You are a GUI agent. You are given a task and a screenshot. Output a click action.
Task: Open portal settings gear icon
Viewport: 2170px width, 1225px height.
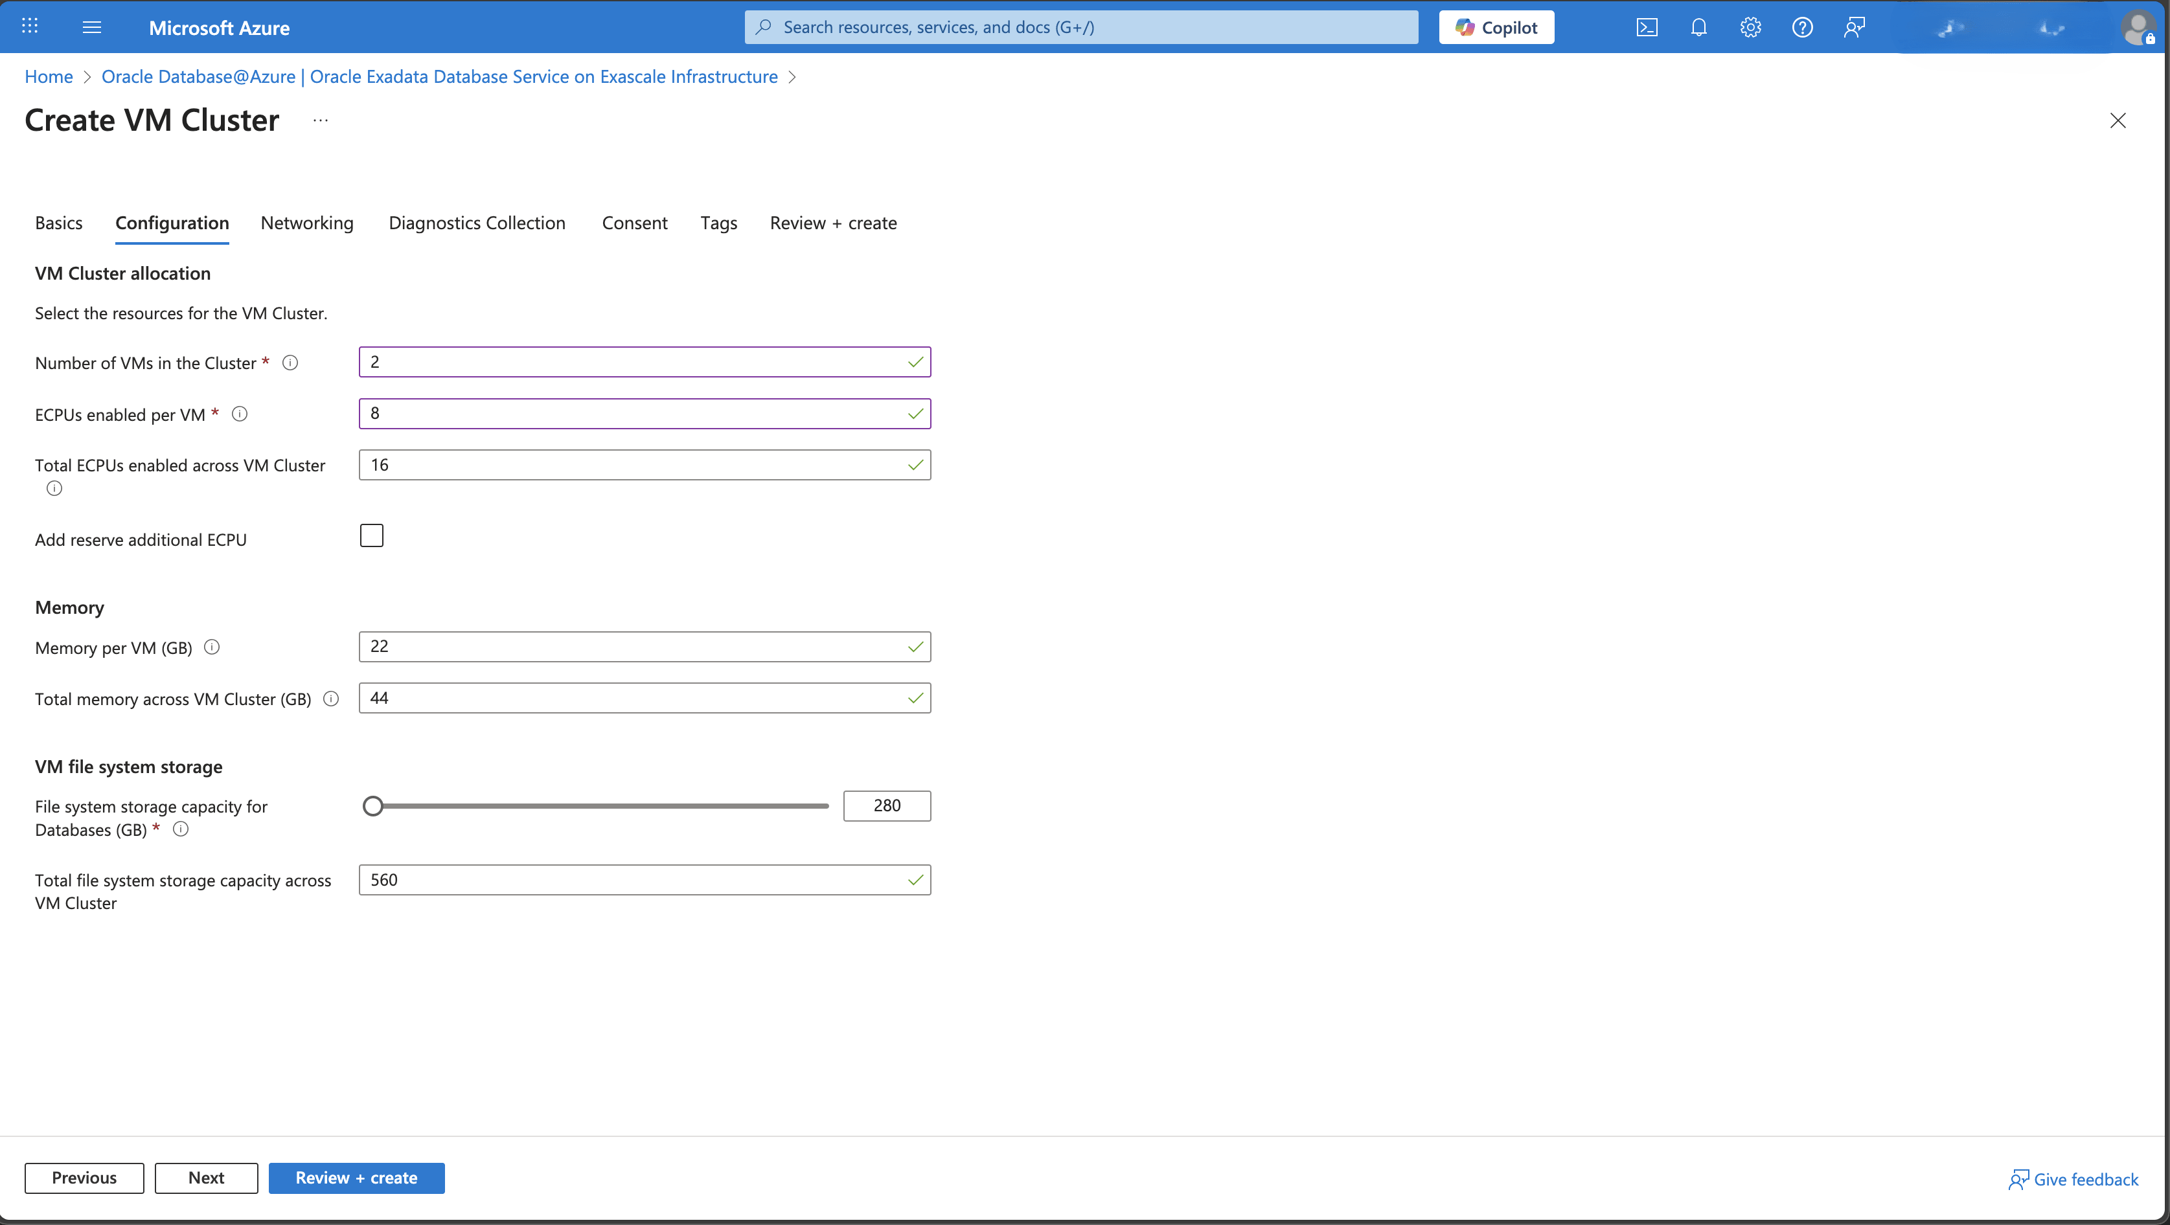(x=1750, y=27)
